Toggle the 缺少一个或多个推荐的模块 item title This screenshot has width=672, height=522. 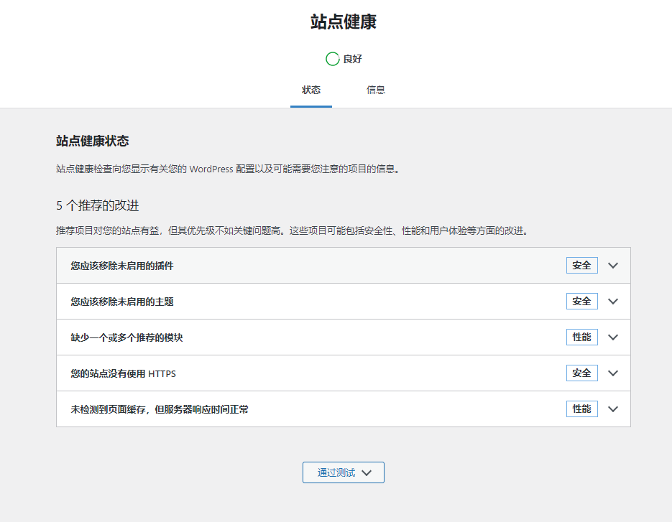[x=126, y=337]
